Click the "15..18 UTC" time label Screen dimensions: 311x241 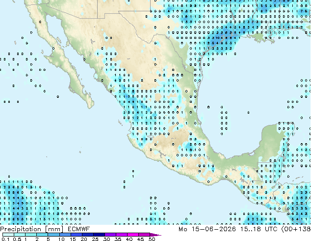coord(259,229)
